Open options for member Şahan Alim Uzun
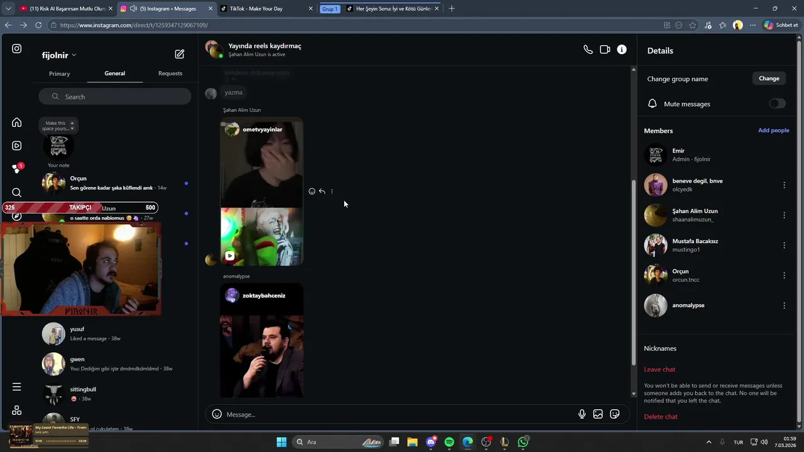 pos(784,215)
